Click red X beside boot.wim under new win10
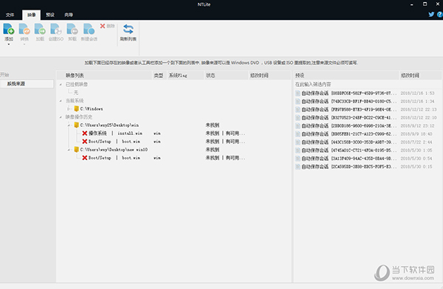Image resolution: width=443 pixels, height=289 pixels. click(84, 158)
